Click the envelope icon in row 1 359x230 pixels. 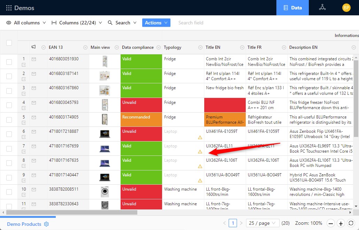tap(34, 59)
